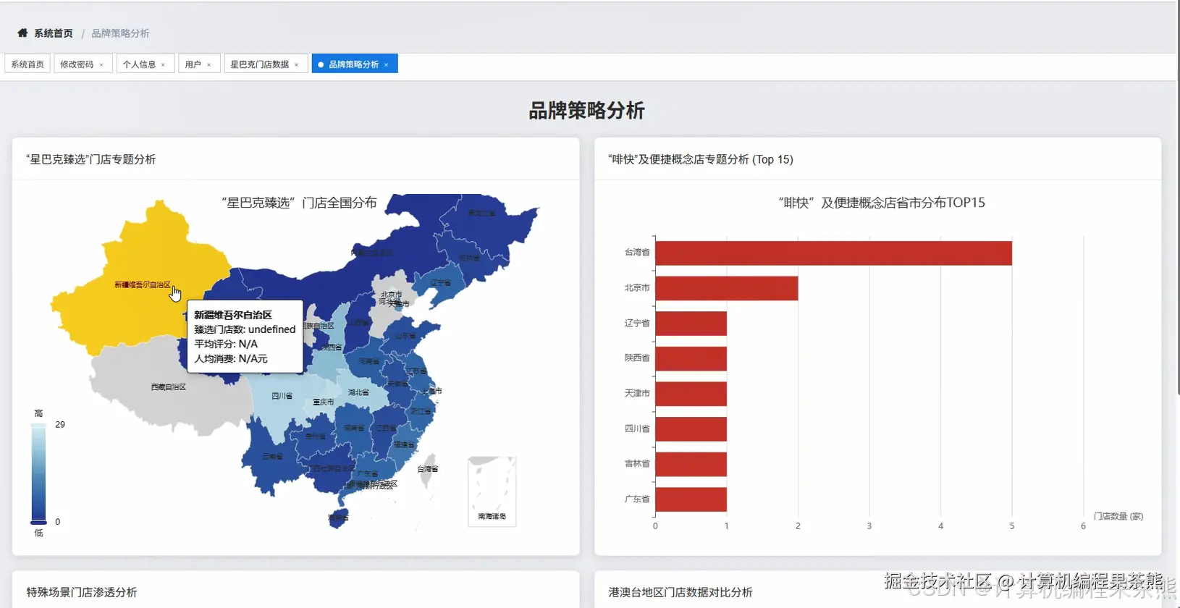The image size is (1180, 608).
Task: Click the bottom handle of map legend
Action: click(38, 522)
